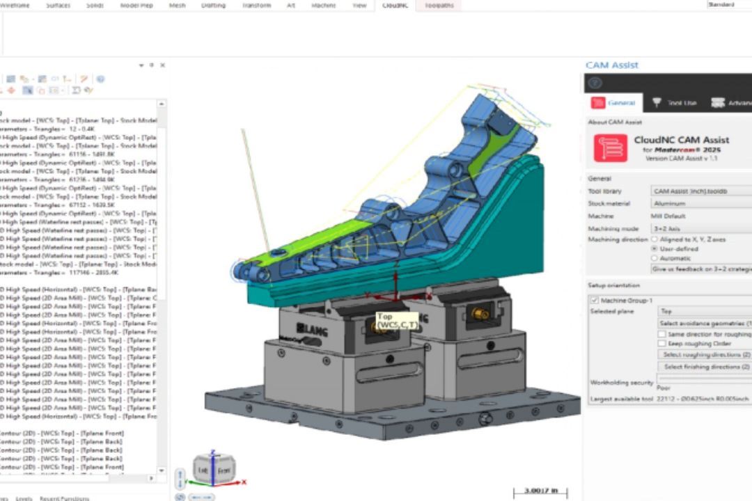Click the Workholding security slider bar

click(704, 379)
